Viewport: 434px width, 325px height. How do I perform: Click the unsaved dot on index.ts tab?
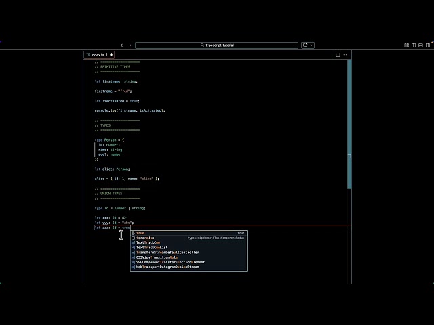click(111, 55)
